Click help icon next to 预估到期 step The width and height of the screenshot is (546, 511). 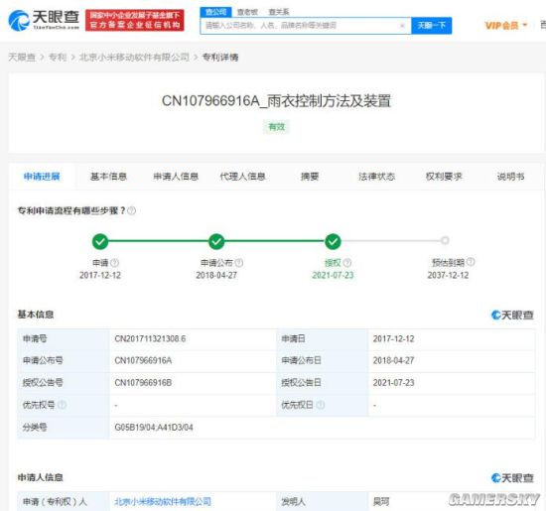pos(471,261)
